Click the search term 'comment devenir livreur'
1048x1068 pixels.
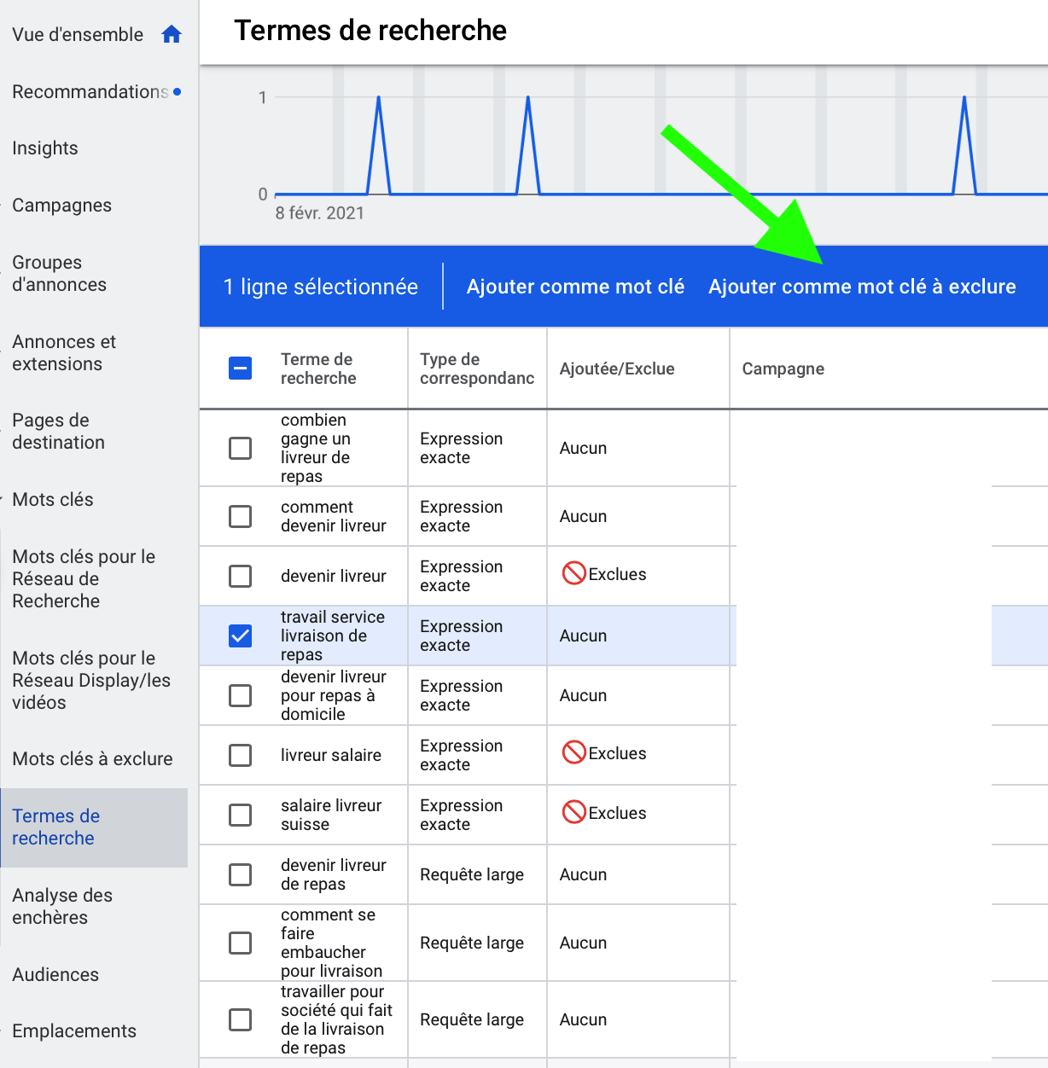point(334,516)
